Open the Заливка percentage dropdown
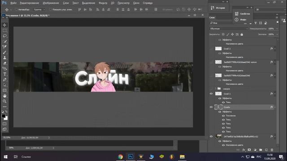The width and height of the screenshot is (287, 161). point(277,34)
